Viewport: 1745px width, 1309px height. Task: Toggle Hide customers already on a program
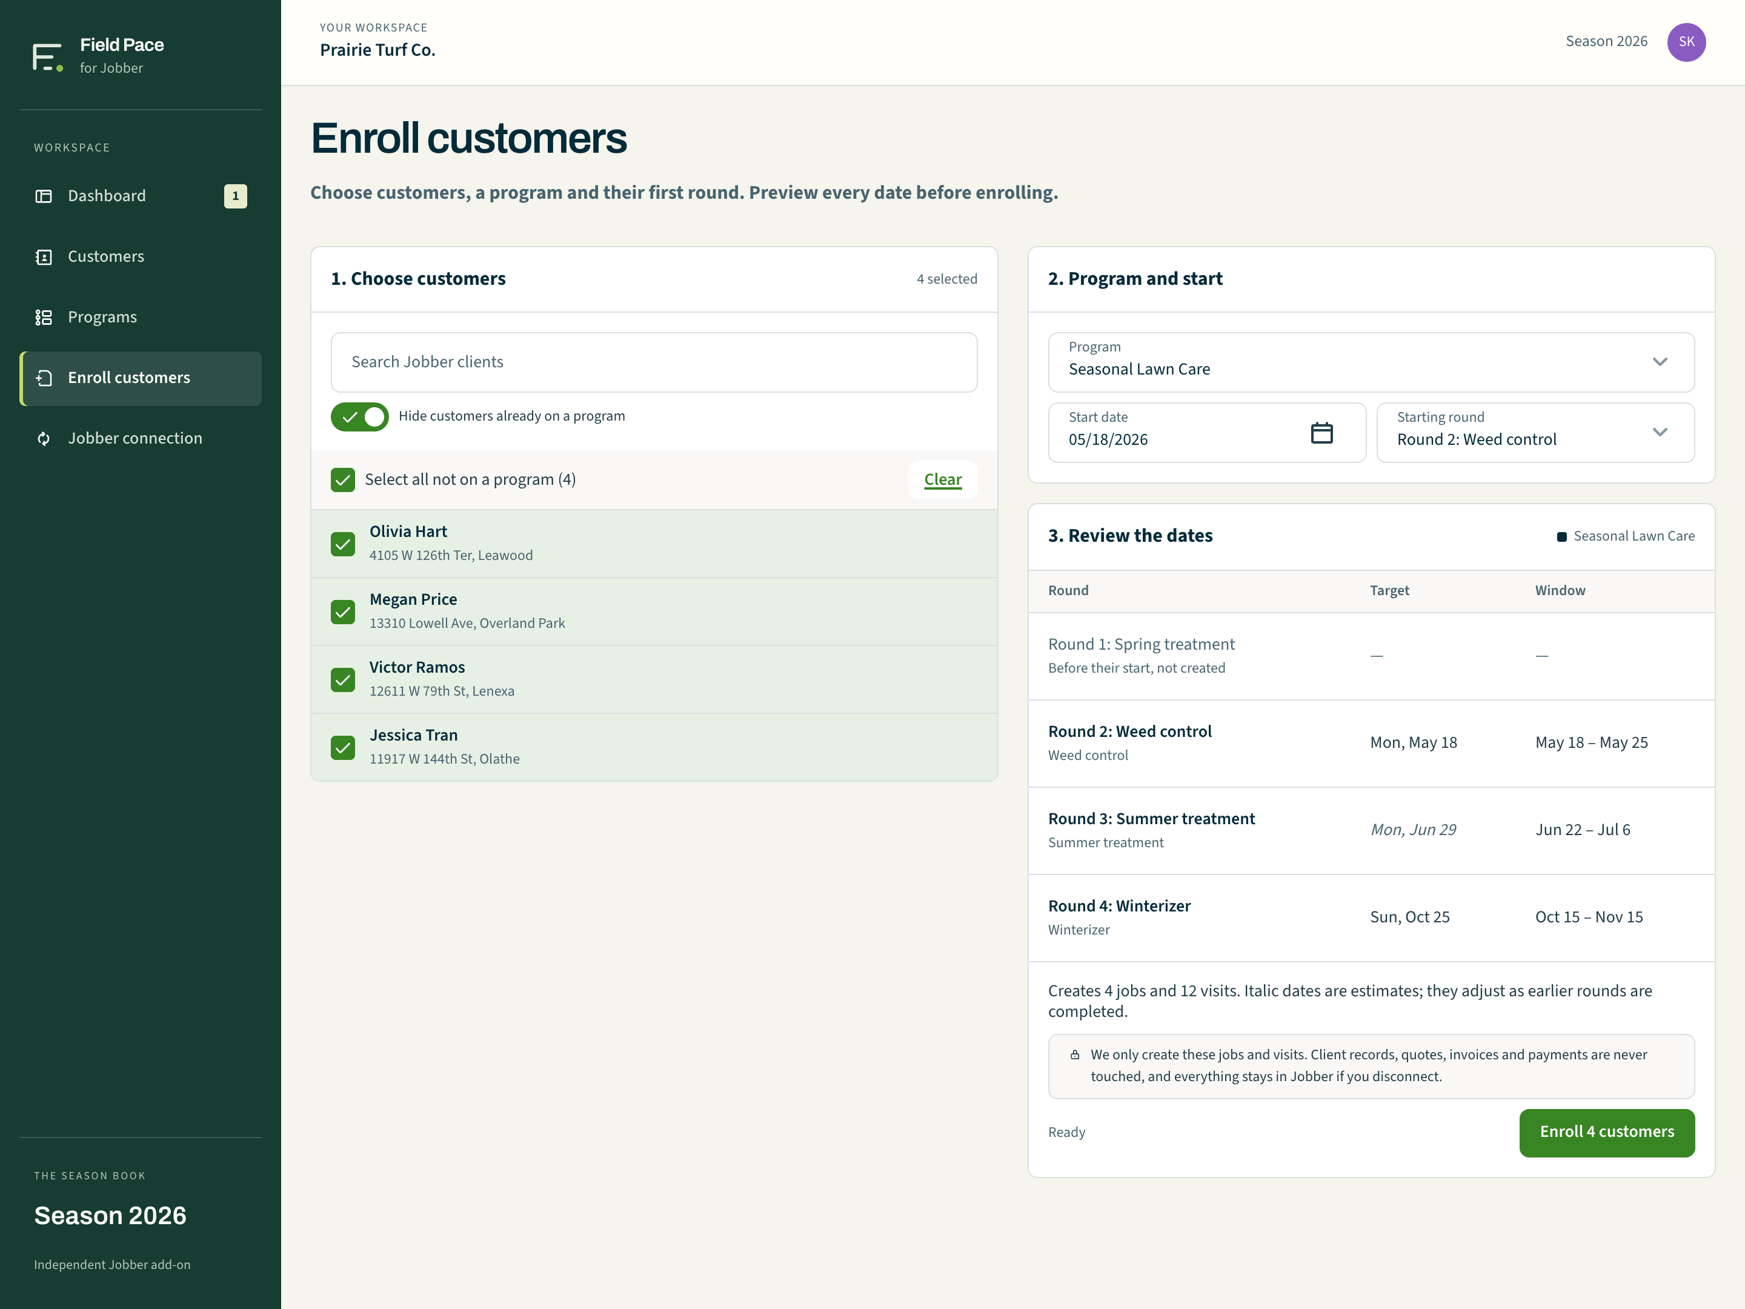coord(360,416)
